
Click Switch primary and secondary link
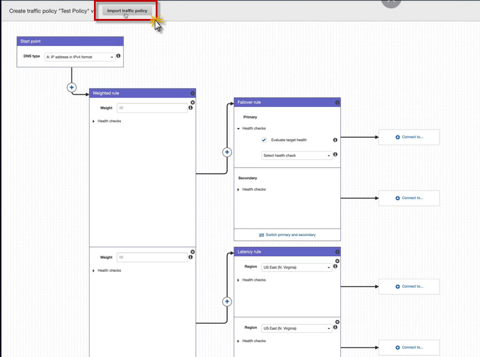tap(287, 235)
